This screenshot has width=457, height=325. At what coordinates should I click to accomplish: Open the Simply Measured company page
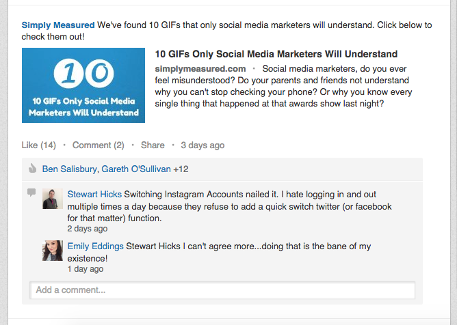pos(58,25)
